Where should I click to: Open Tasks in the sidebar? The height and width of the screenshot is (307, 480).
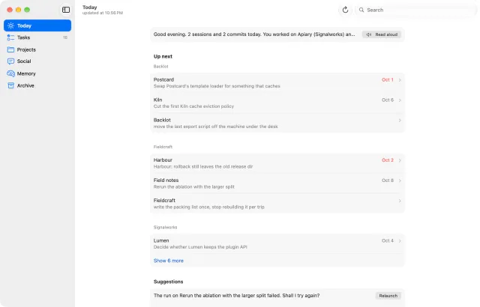pos(37,37)
